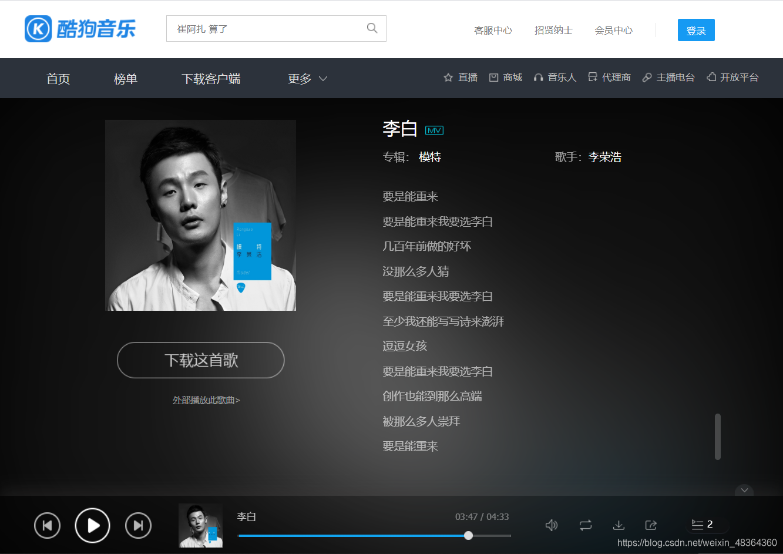
Task: Click 下载这首歌 button
Action: point(201,360)
